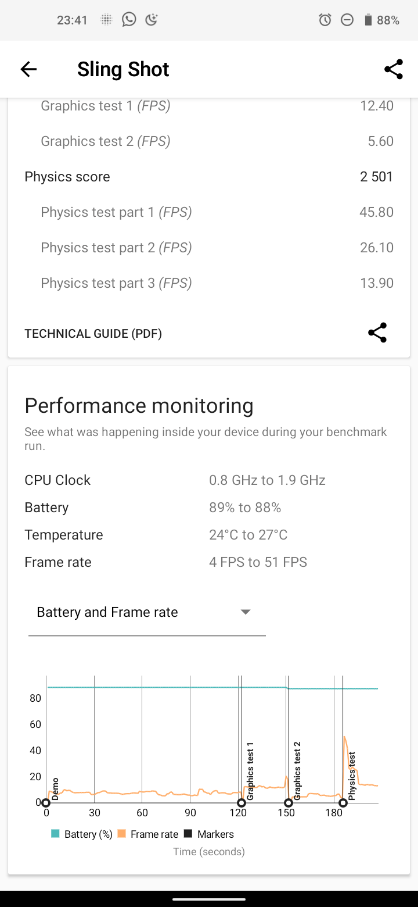This screenshot has height=907, width=418.
Task: Open TECHNICAL GUIDE (PDF) link
Action: click(93, 334)
